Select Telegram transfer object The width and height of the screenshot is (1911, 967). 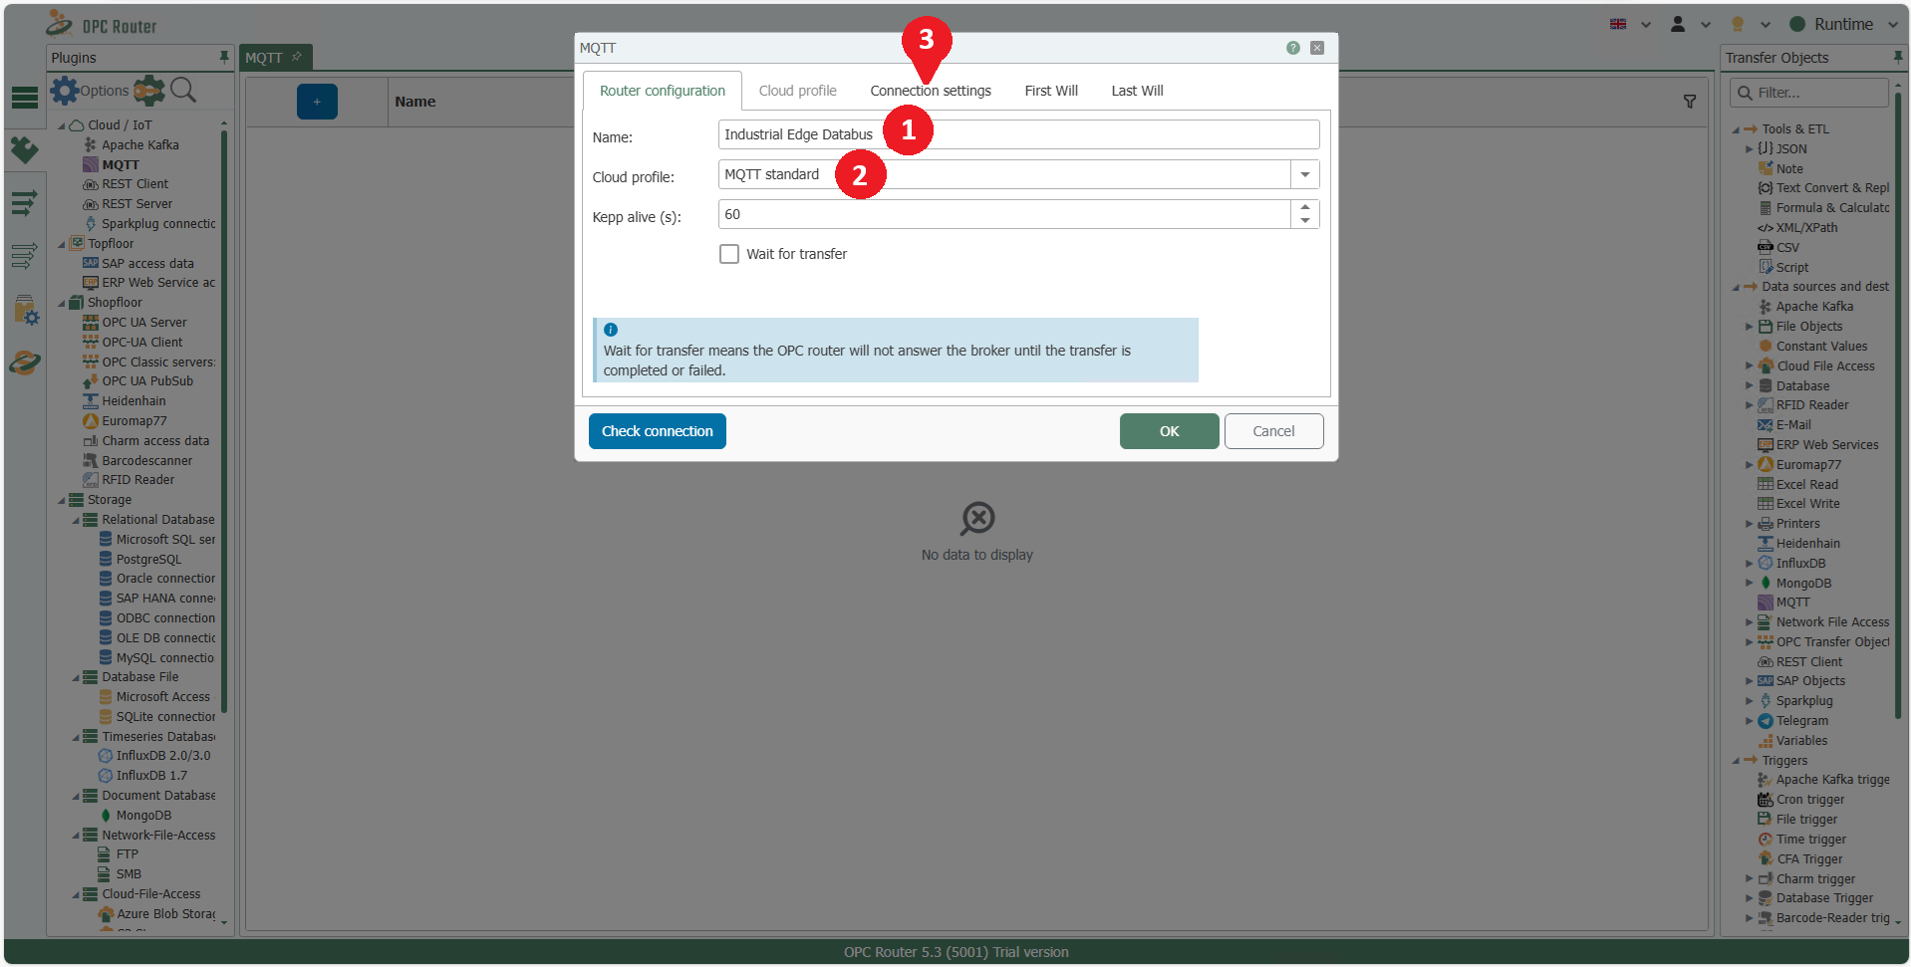pos(1801,720)
